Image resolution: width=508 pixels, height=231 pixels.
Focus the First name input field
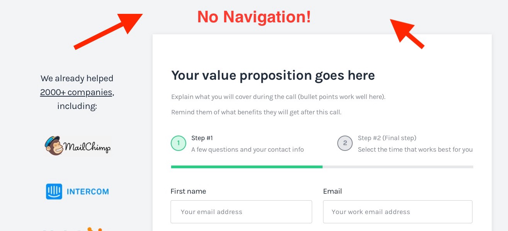coord(241,212)
